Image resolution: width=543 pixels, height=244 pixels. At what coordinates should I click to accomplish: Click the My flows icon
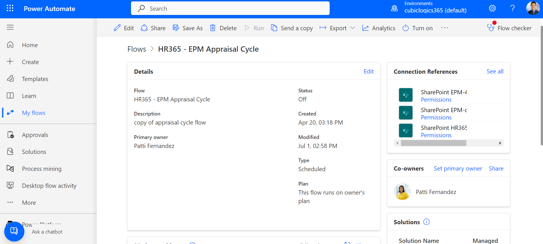[x=10, y=112]
